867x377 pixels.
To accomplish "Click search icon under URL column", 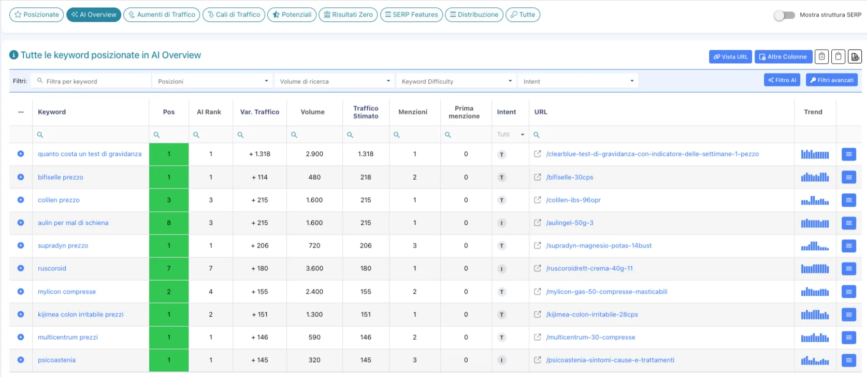I will [537, 135].
